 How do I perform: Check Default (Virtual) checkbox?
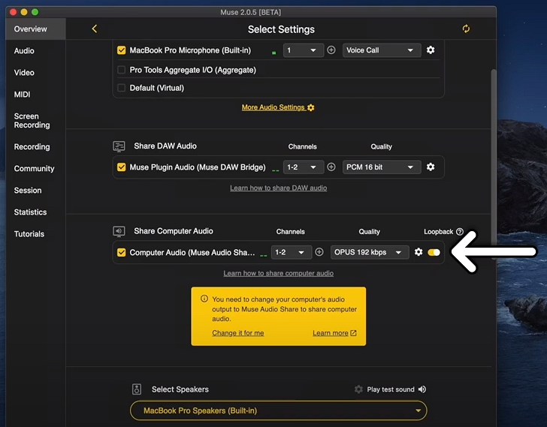coord(122,88)
